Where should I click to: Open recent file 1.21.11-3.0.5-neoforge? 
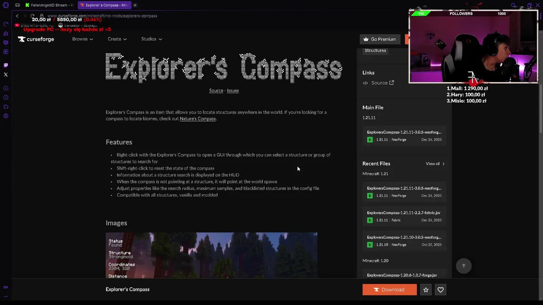click(x=404, y=191)
